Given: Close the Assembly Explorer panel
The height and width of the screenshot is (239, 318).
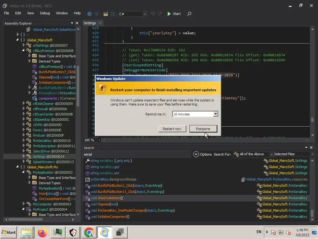Looking at the screenshot, I should [77, 23].
